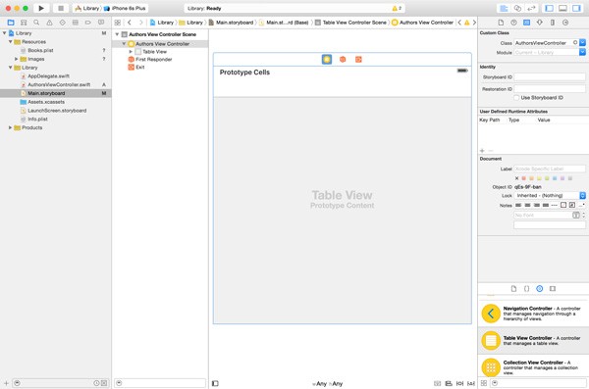Pick the green document label color
This screenshot has width=589, height=389.
(x=547, y=178)
